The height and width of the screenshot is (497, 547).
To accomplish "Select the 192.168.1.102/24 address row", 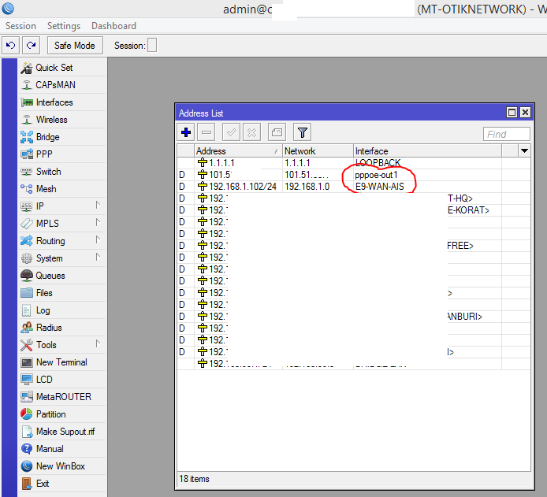I will pos(353,187).
